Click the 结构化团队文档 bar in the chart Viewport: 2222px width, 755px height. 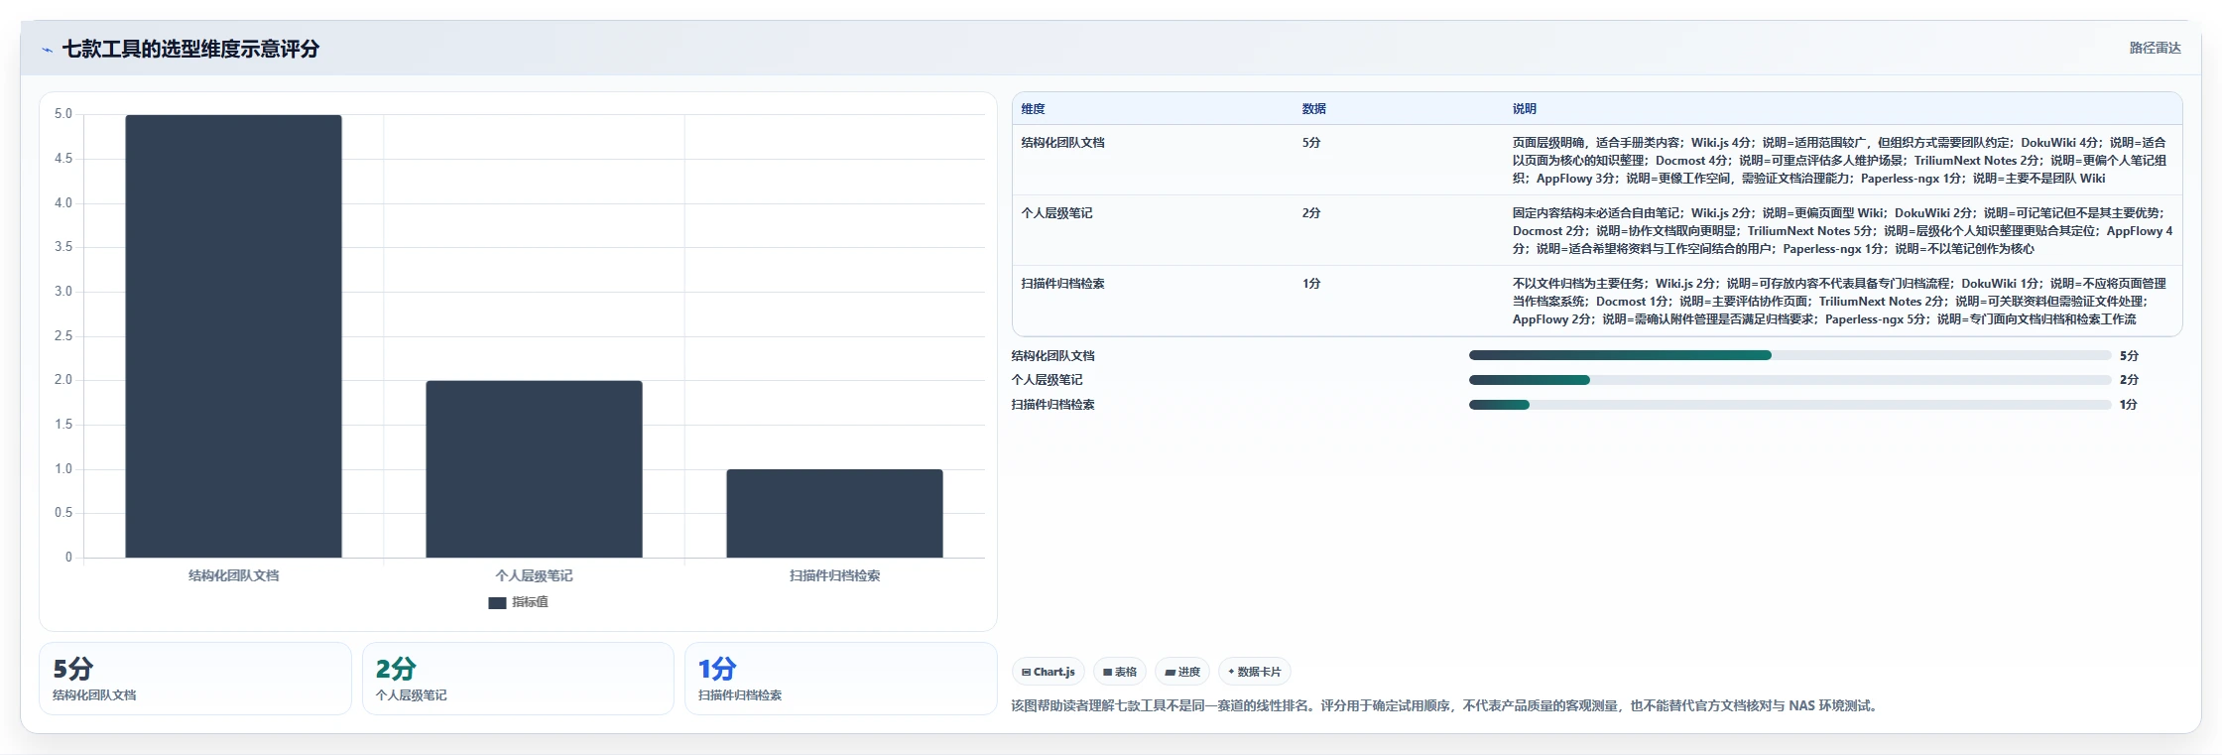coord(233,336)
